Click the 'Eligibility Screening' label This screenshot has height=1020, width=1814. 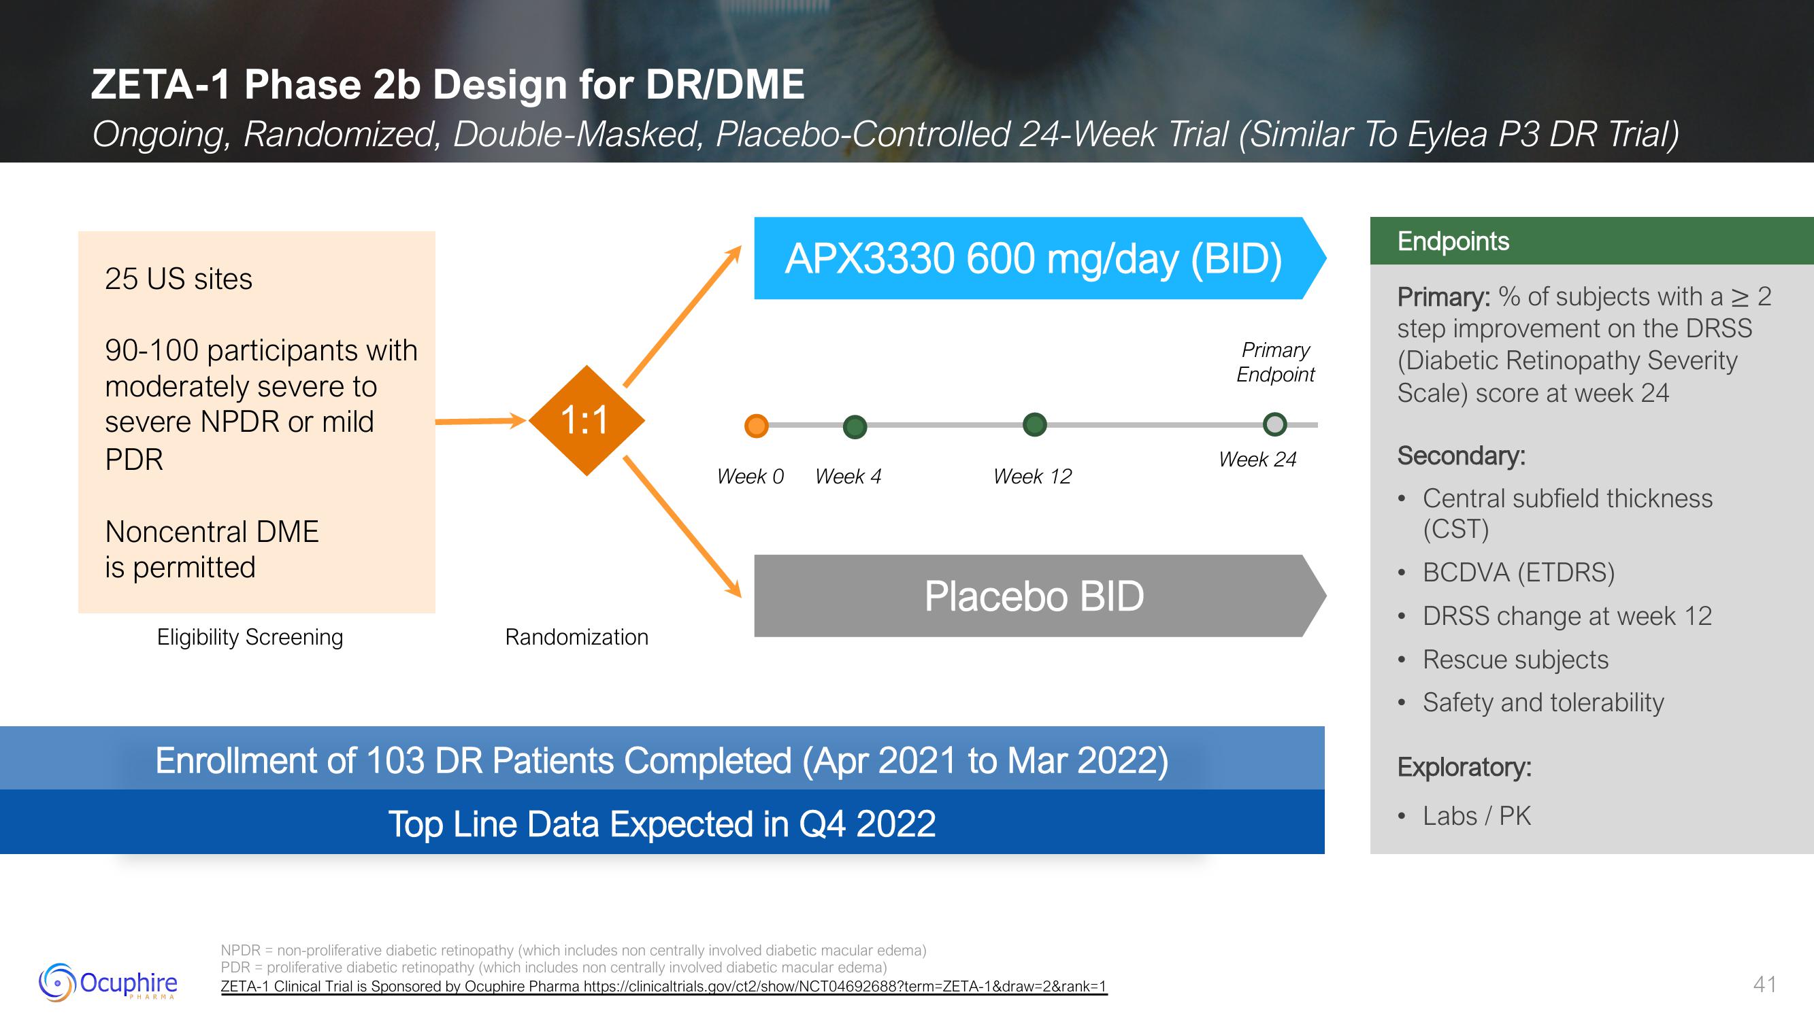point(250,637)
